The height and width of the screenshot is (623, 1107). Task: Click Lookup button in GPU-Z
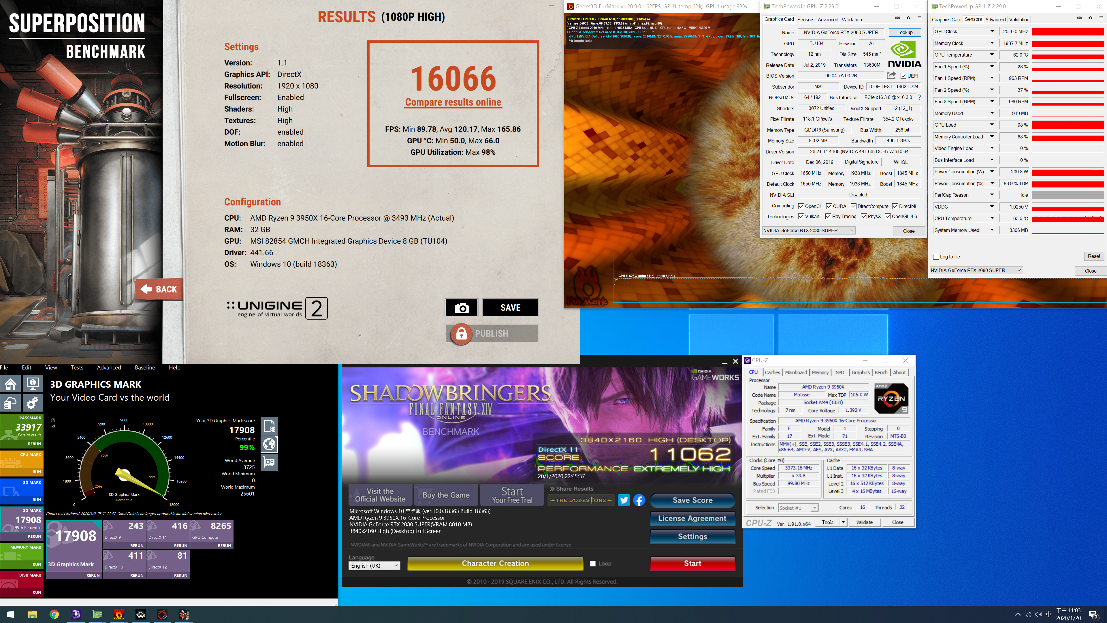905,32
